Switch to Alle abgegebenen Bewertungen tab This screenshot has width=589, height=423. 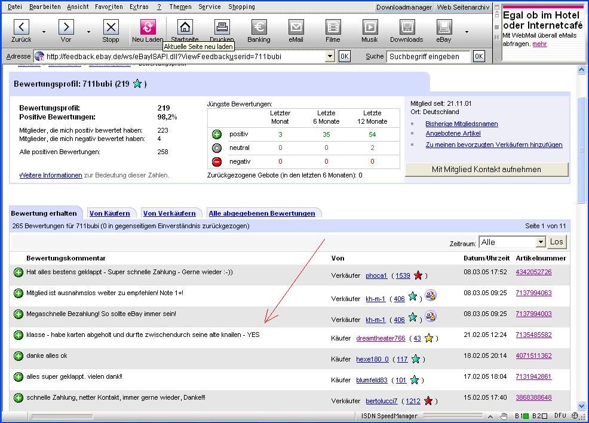point(262,213)
